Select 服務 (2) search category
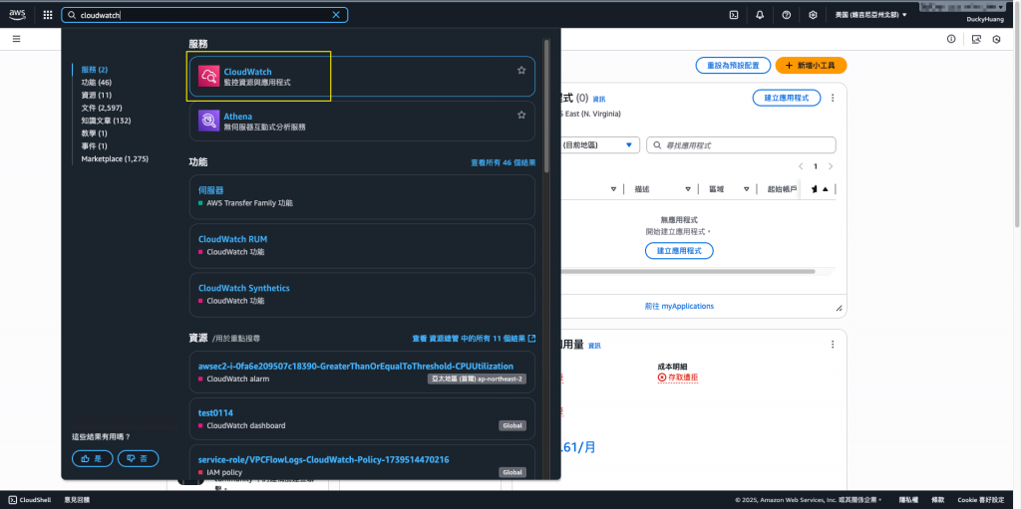Viewport: 1021px width, 509px height. tap(95, 70)
